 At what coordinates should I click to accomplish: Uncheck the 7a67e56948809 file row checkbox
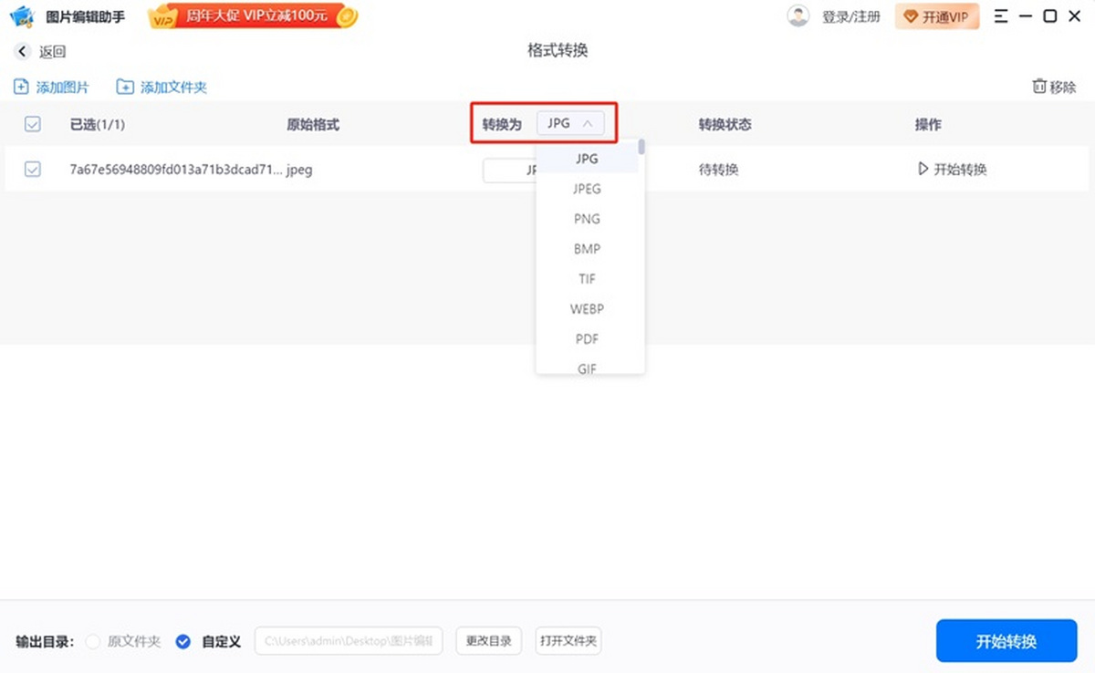(33, 170)
